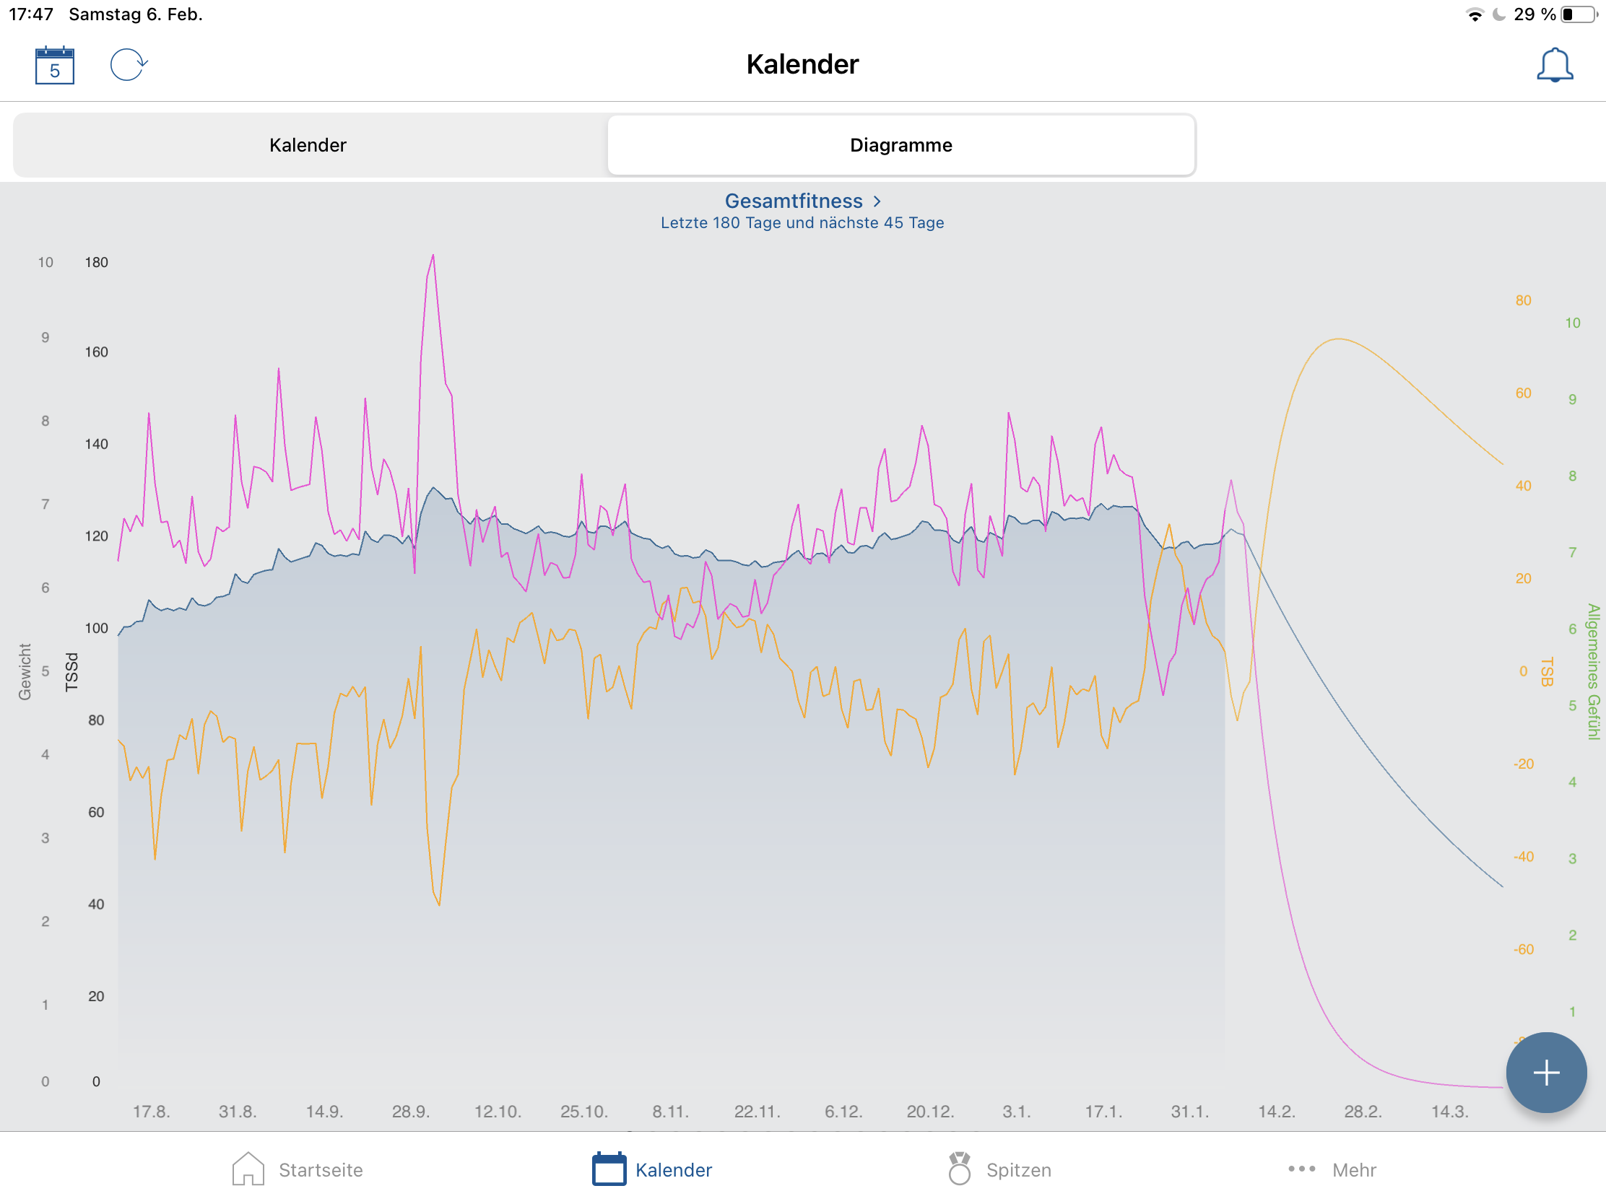
Task: Expand the Gesamtfitness chart chevron
Action: [x=877, y=201]
